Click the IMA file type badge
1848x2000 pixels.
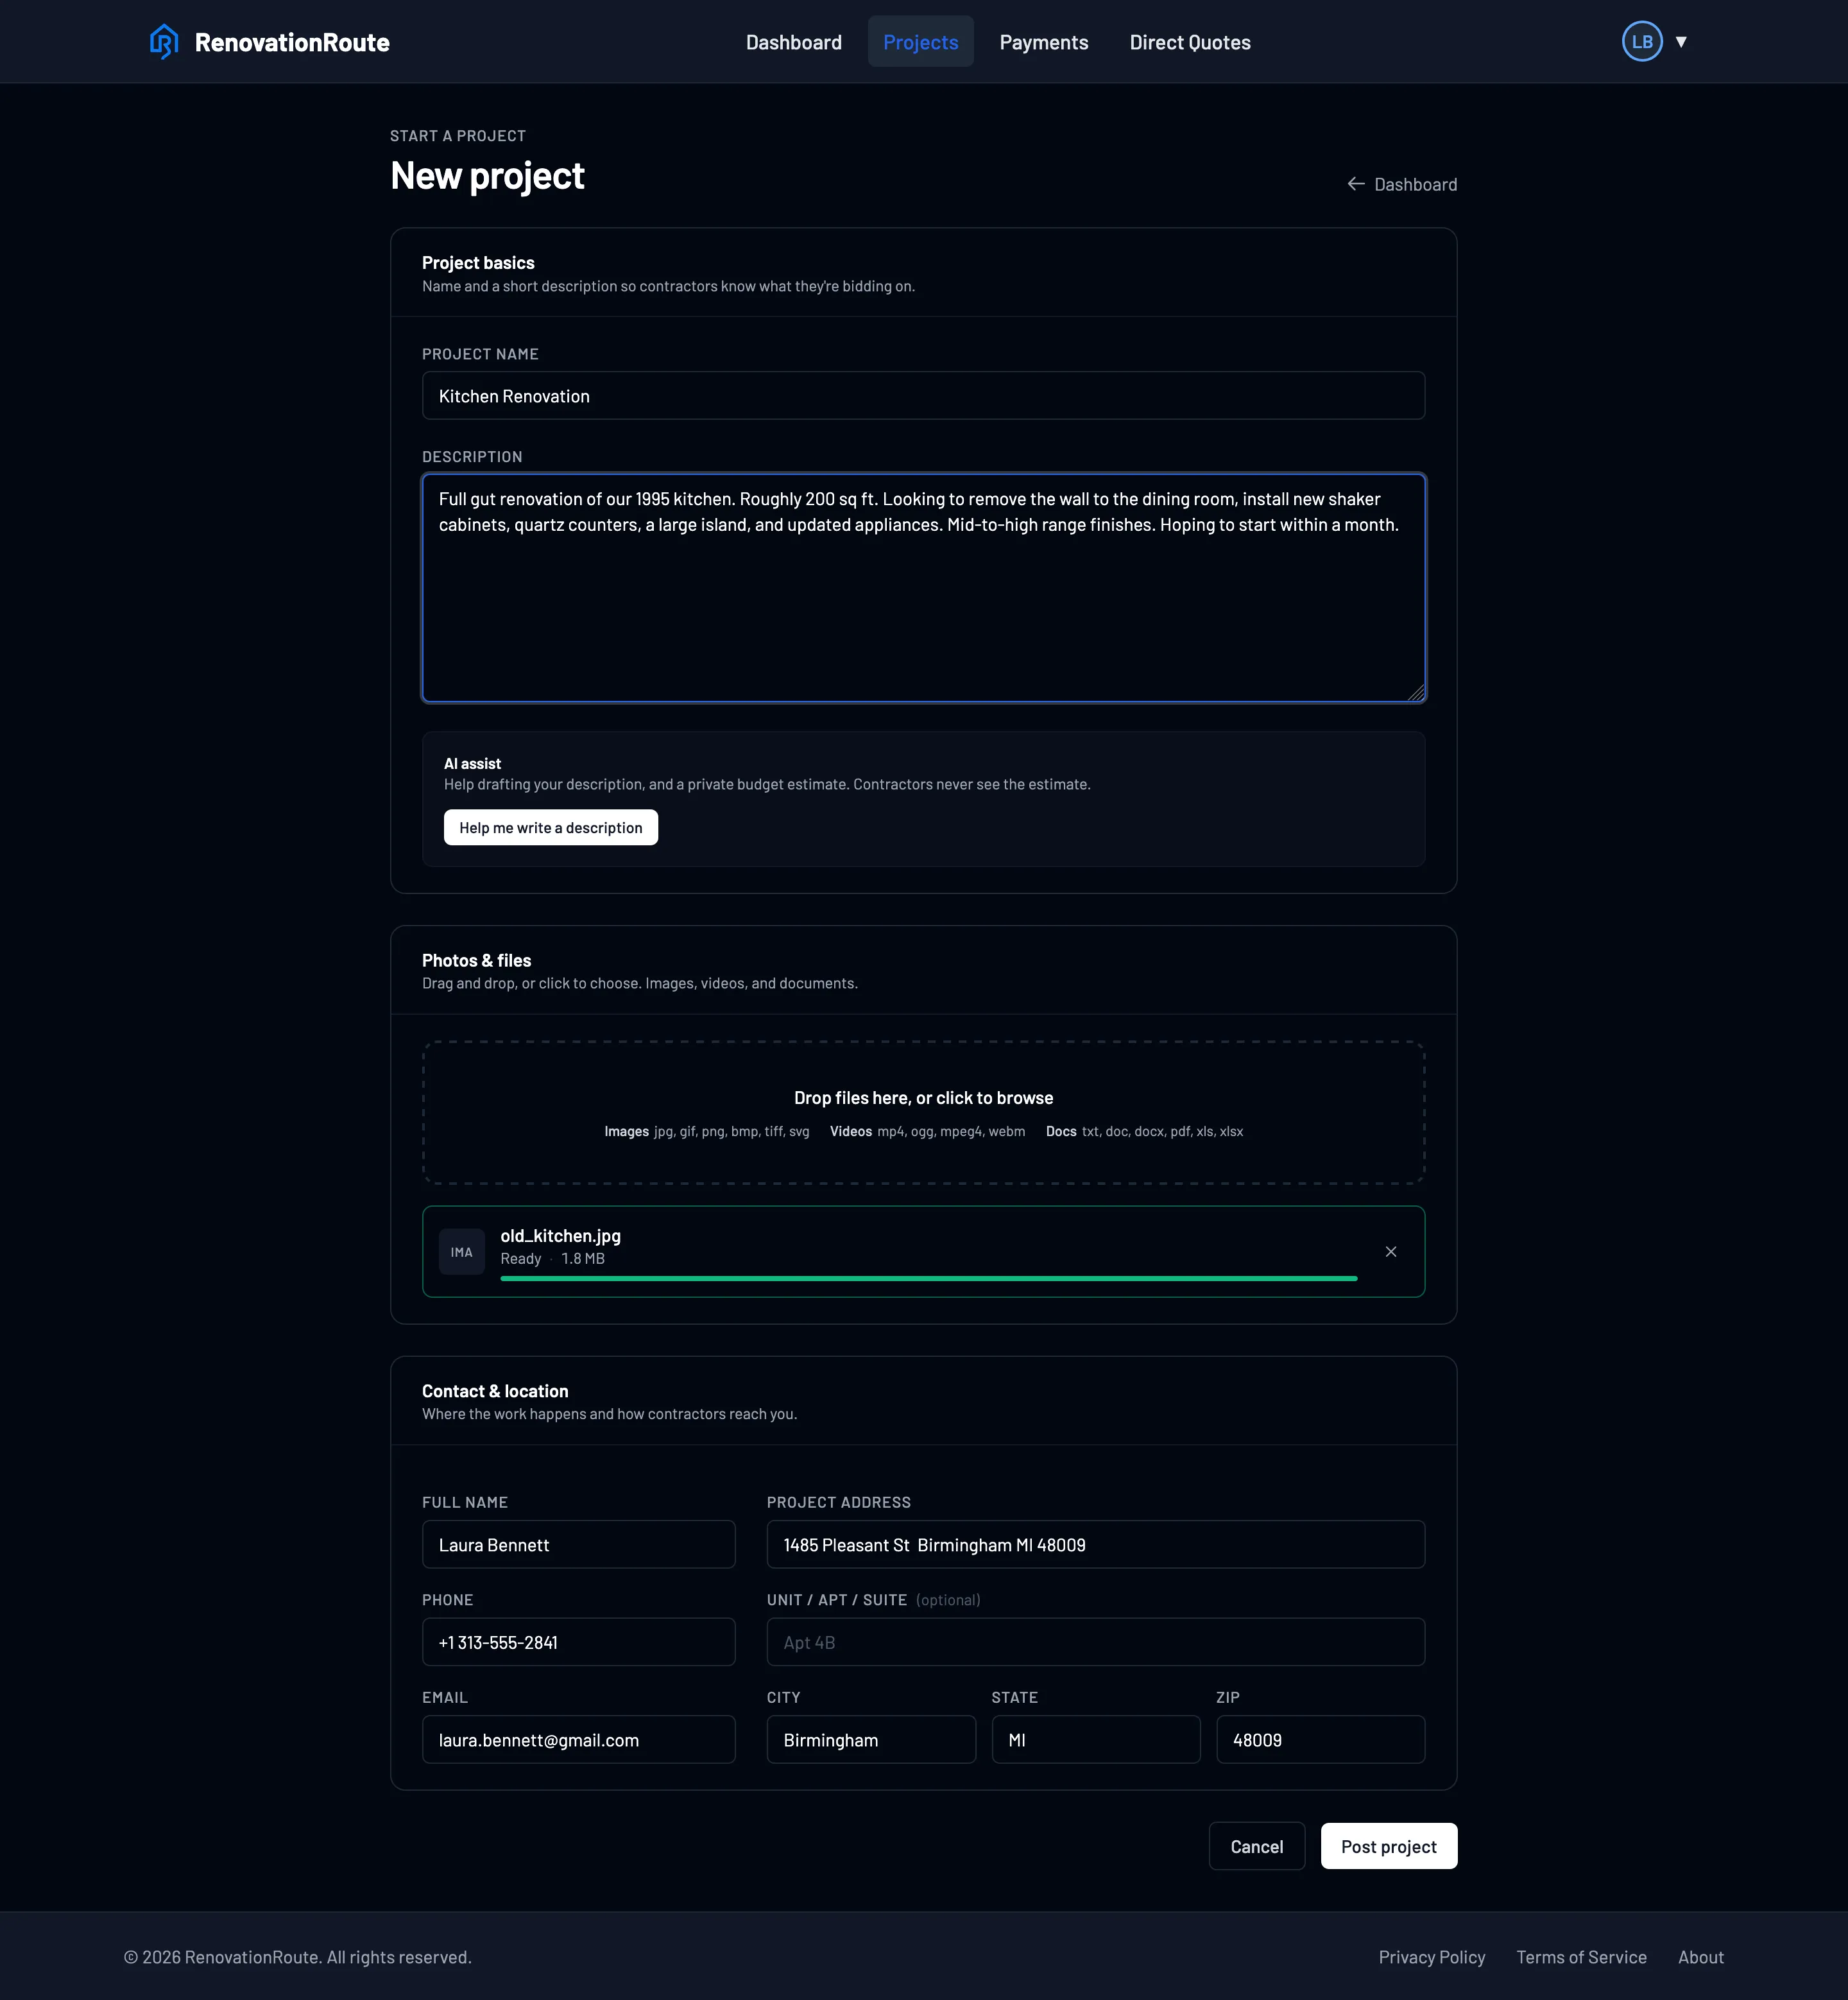click(x=462, y=1252)
